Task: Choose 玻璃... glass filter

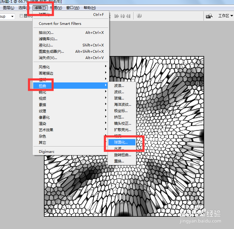Action: tap(122, 98)
